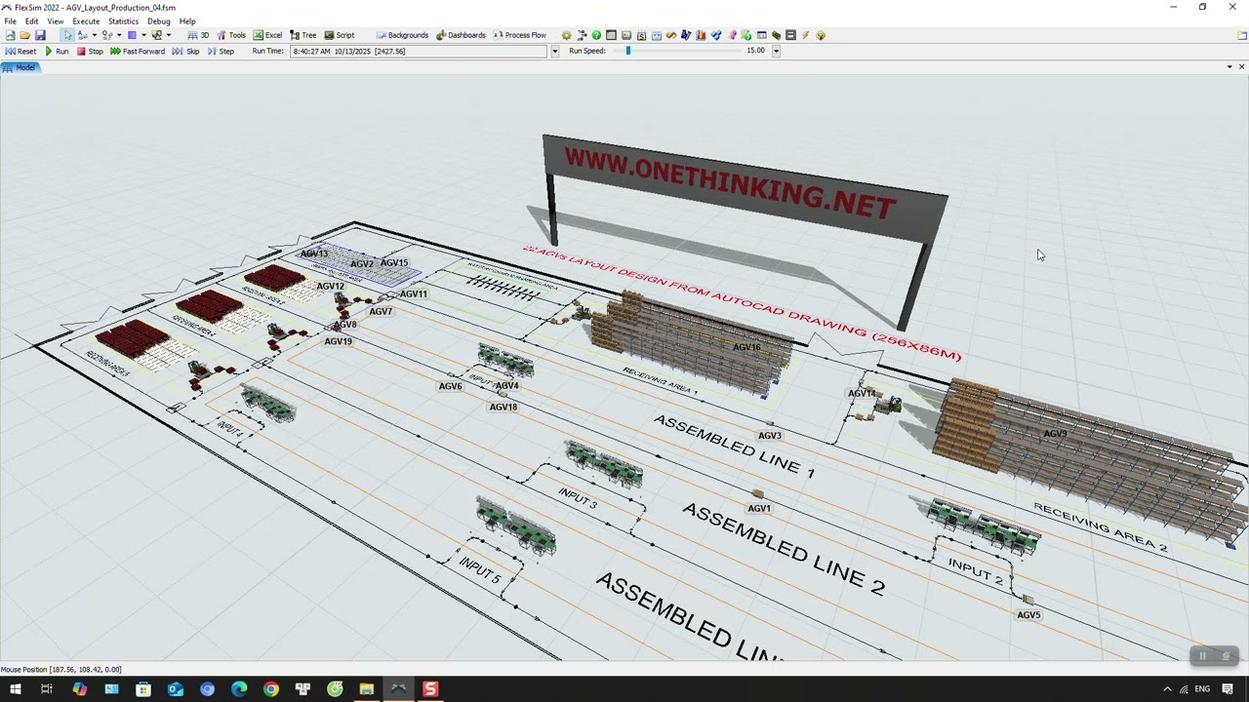This screenshot has height=702, width=1249.
Task: Adjust the Run Speed slider handle
Action: point(627,51)
